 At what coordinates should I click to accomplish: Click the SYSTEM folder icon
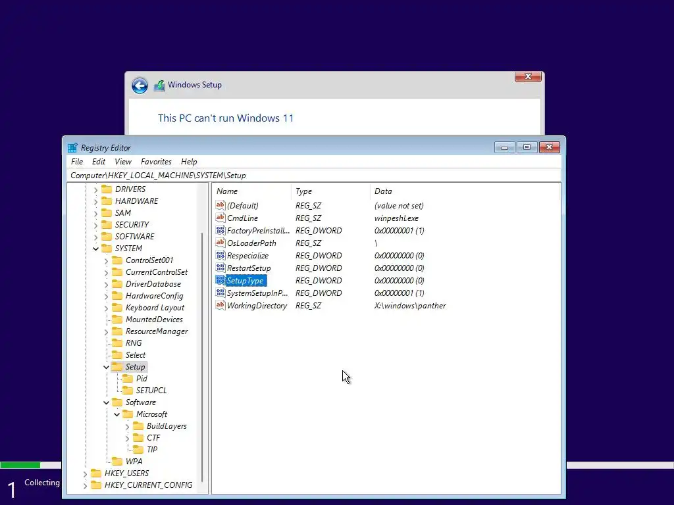[107, 248]
